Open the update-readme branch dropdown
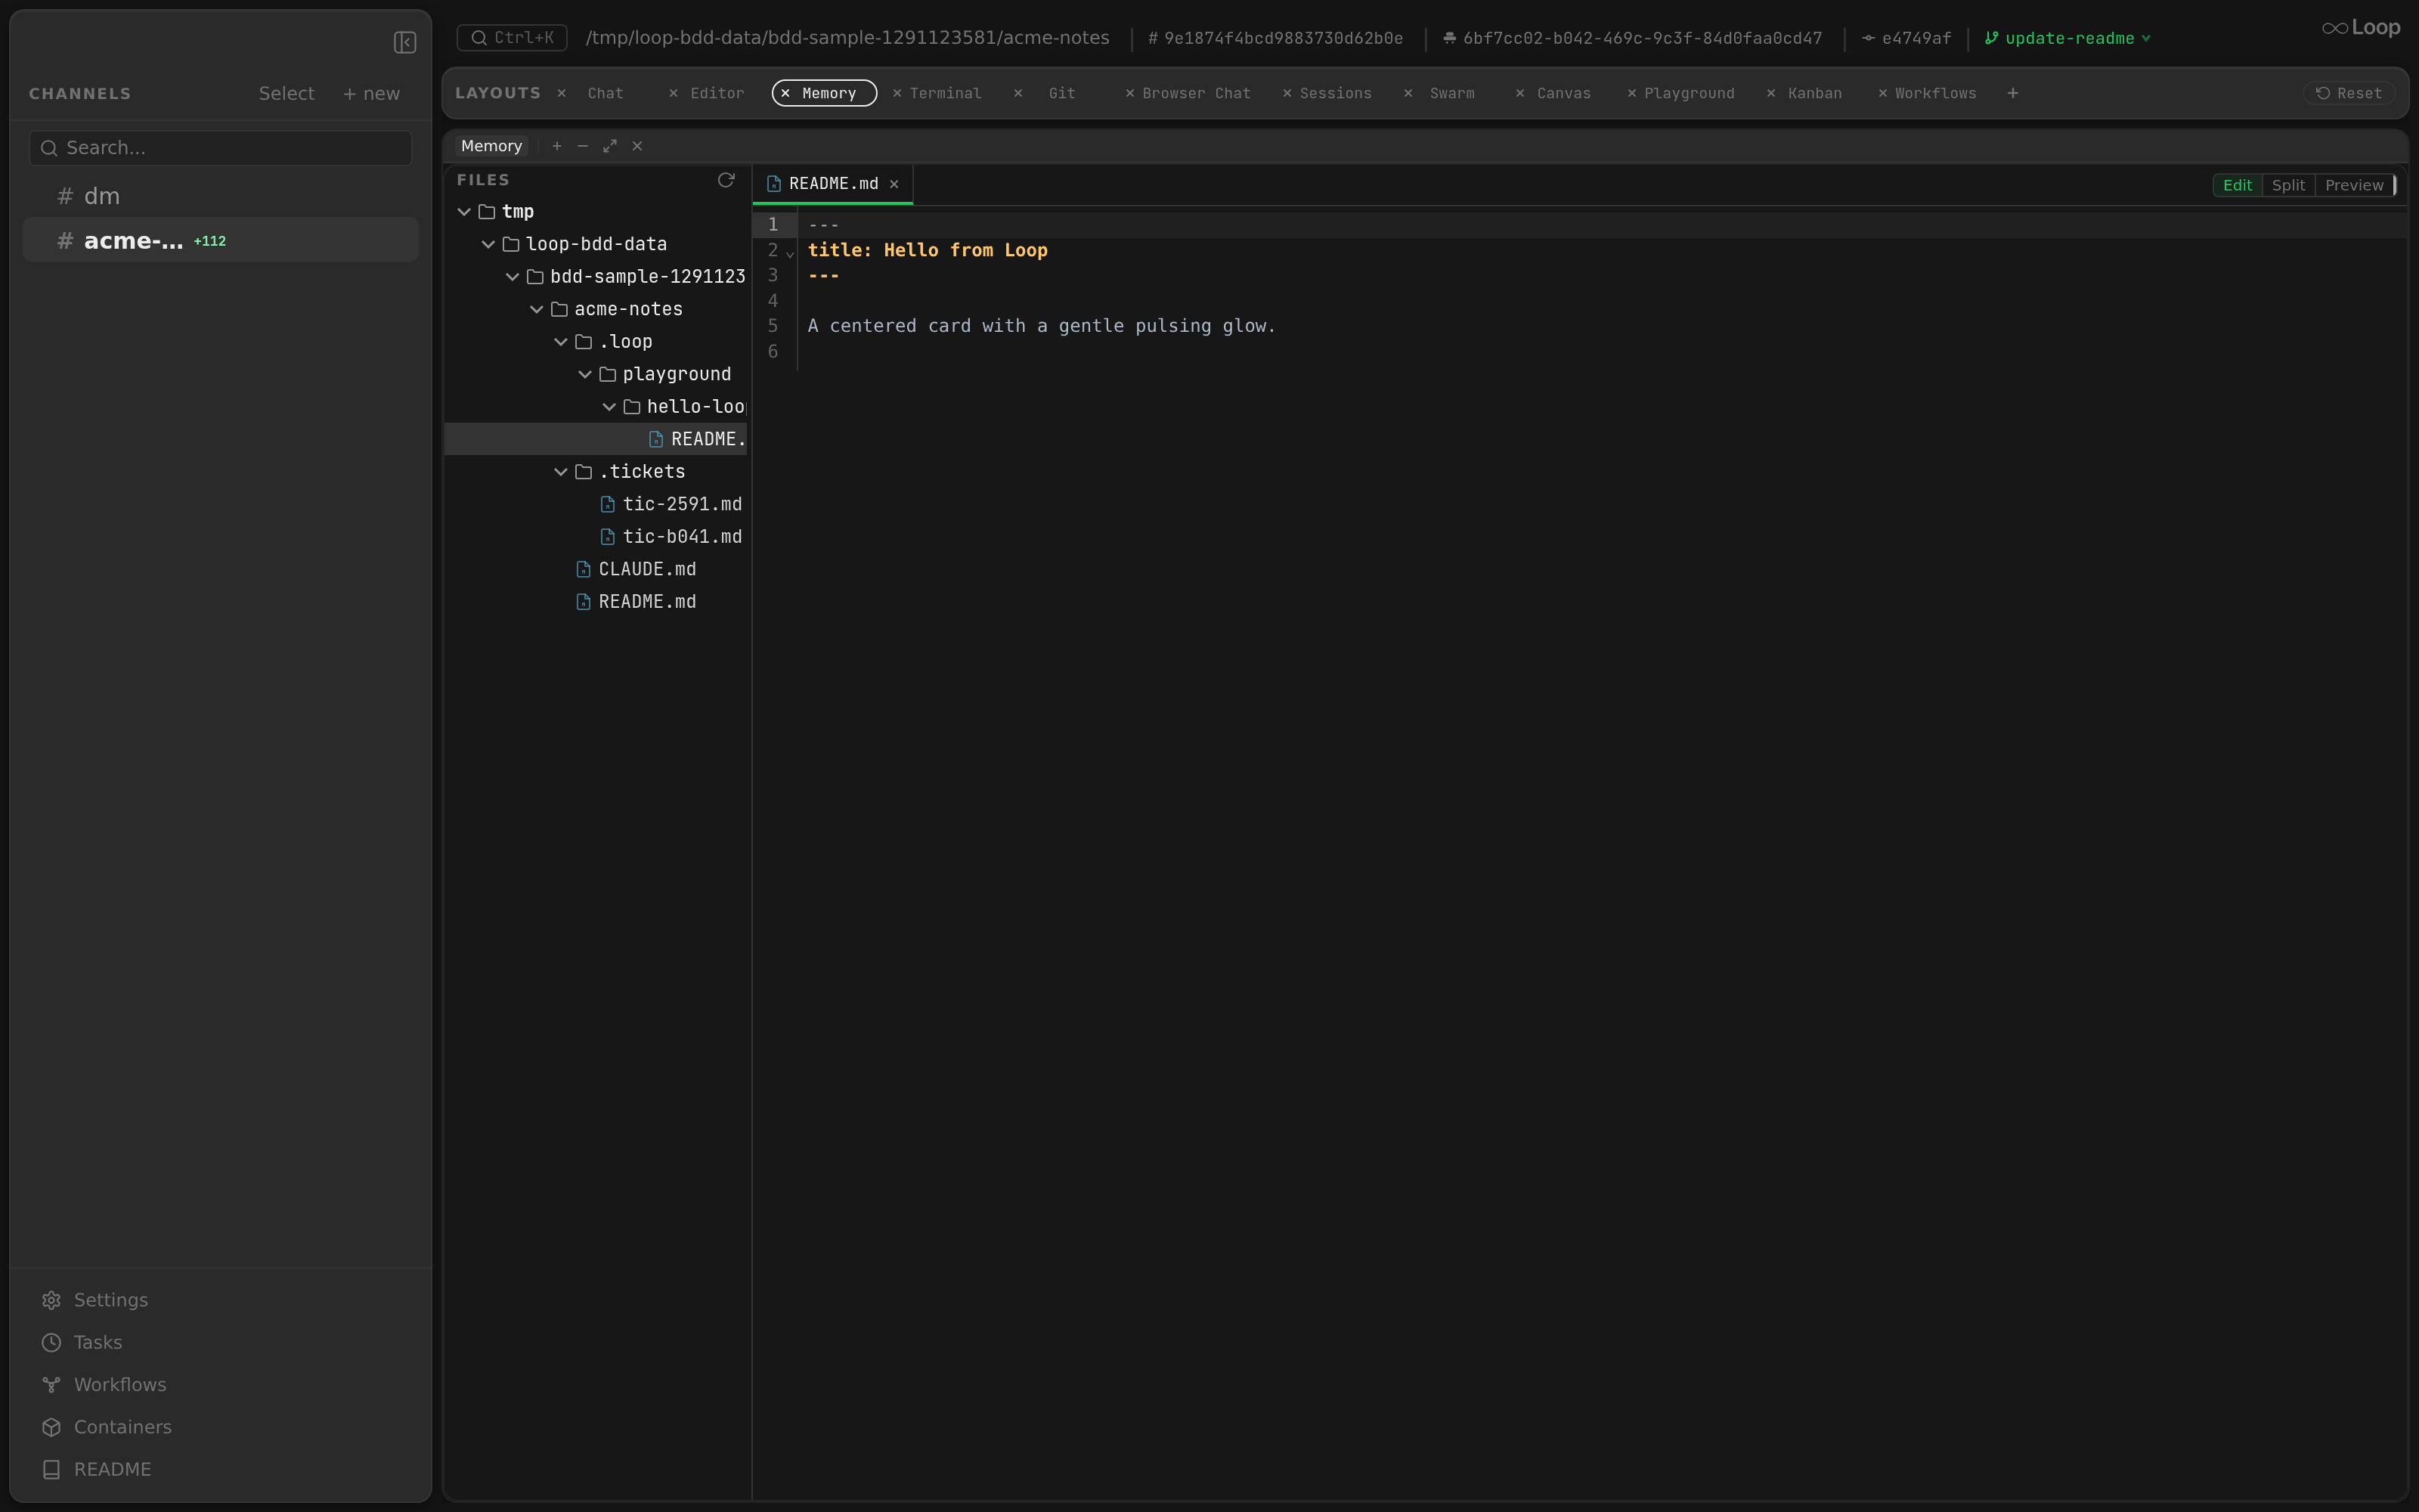The image size is (2419, 1512). [2067, 38]
